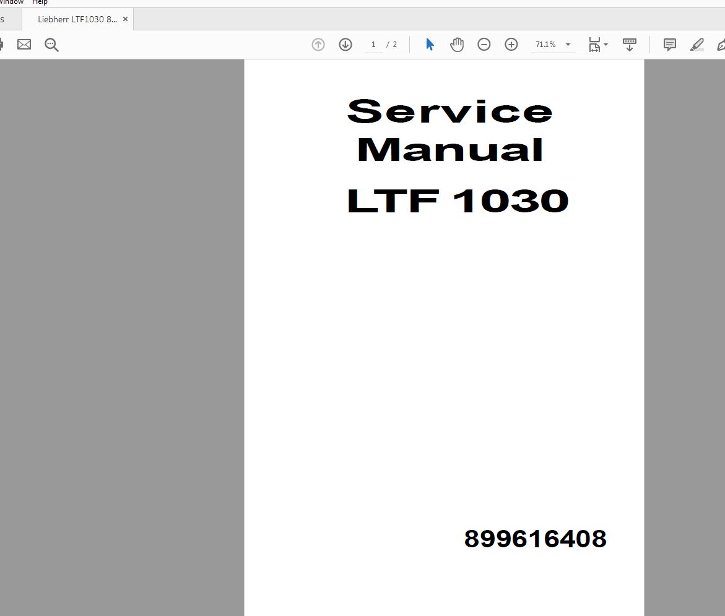Click the sign tool at toolbar edge
This screenshot has height=616, width=725.
(721, 45)
